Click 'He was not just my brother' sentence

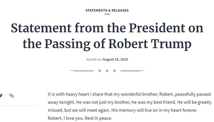pos(102,102)
